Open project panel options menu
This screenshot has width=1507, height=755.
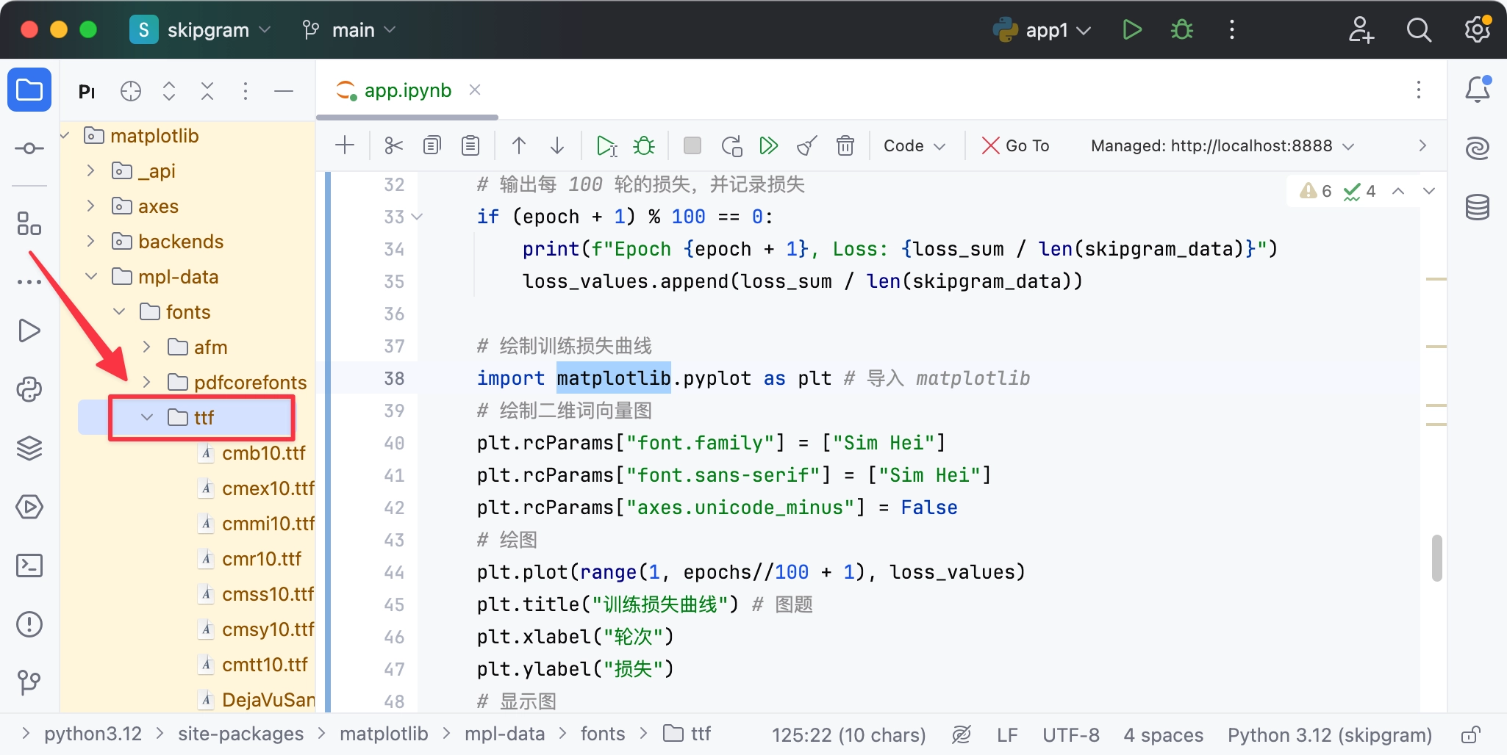click(246, 91)
